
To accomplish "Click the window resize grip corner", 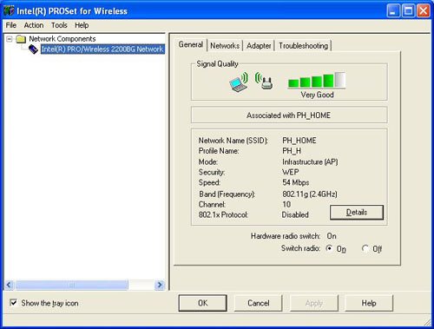I will 427,322.
